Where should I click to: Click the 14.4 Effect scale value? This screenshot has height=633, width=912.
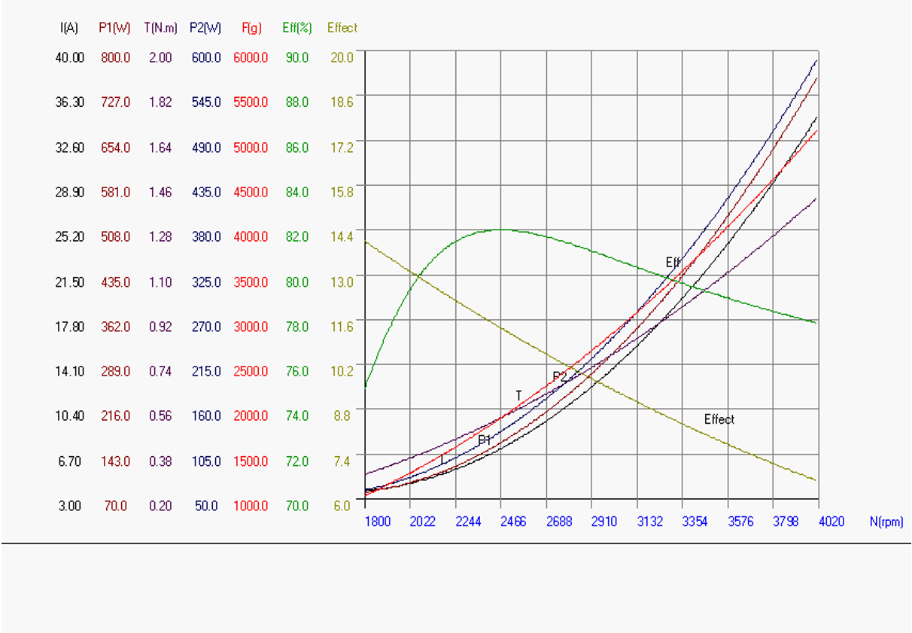pyautogui.click(x=342, y=237)
